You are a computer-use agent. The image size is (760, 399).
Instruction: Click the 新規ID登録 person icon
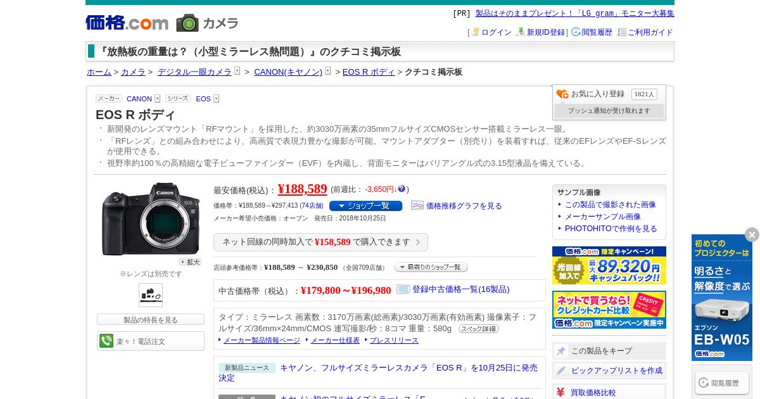click(521, 32)
